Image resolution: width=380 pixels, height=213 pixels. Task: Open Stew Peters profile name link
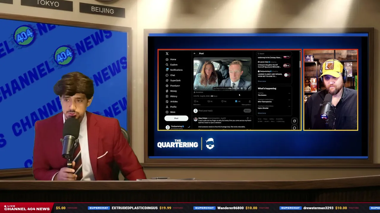pos(203,118)
